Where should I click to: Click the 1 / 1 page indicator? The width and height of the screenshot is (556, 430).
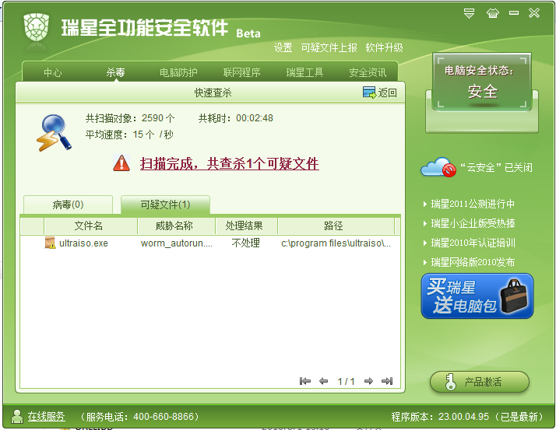click(x=346, y=382)
